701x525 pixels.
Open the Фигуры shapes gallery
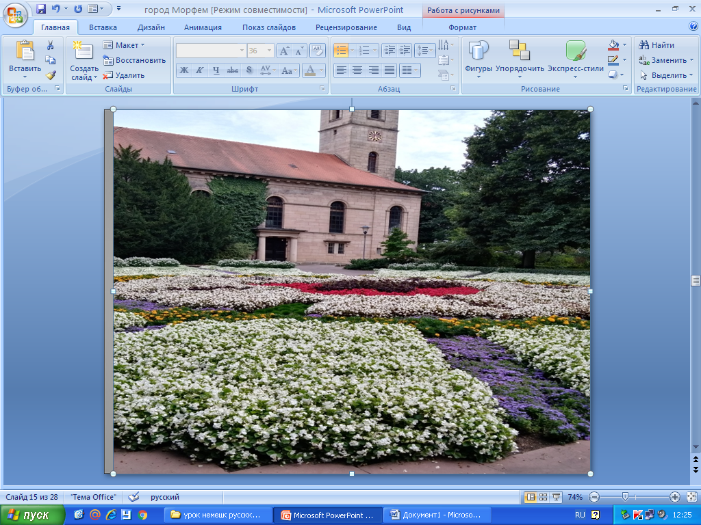point(479,58)
